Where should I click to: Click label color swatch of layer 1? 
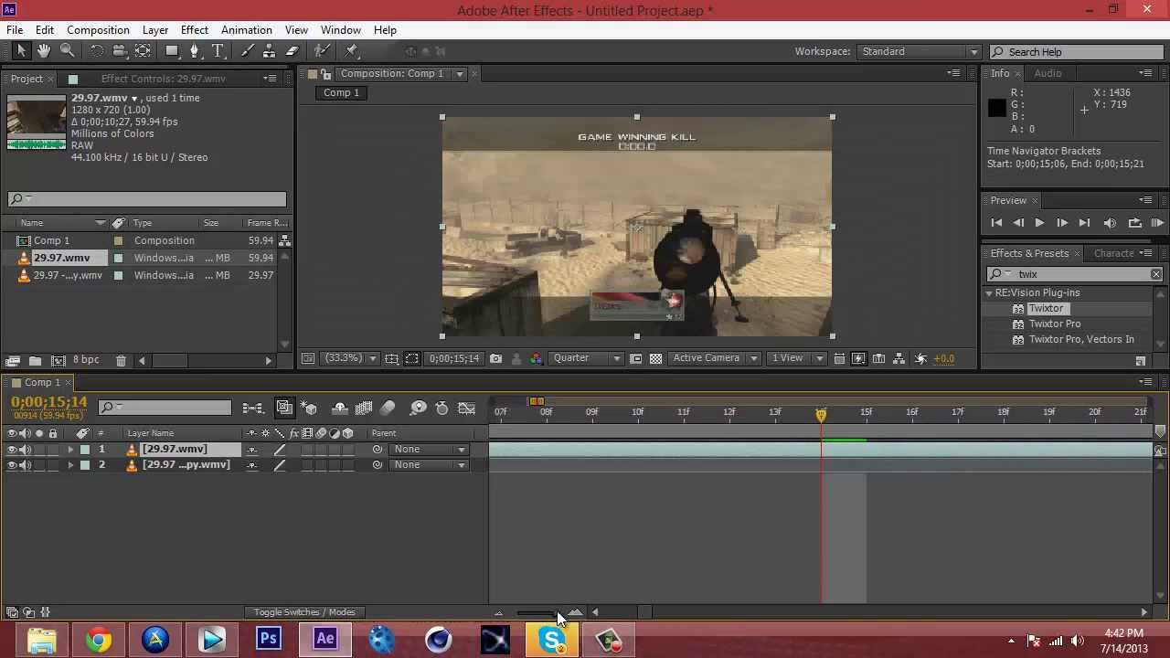85,449
